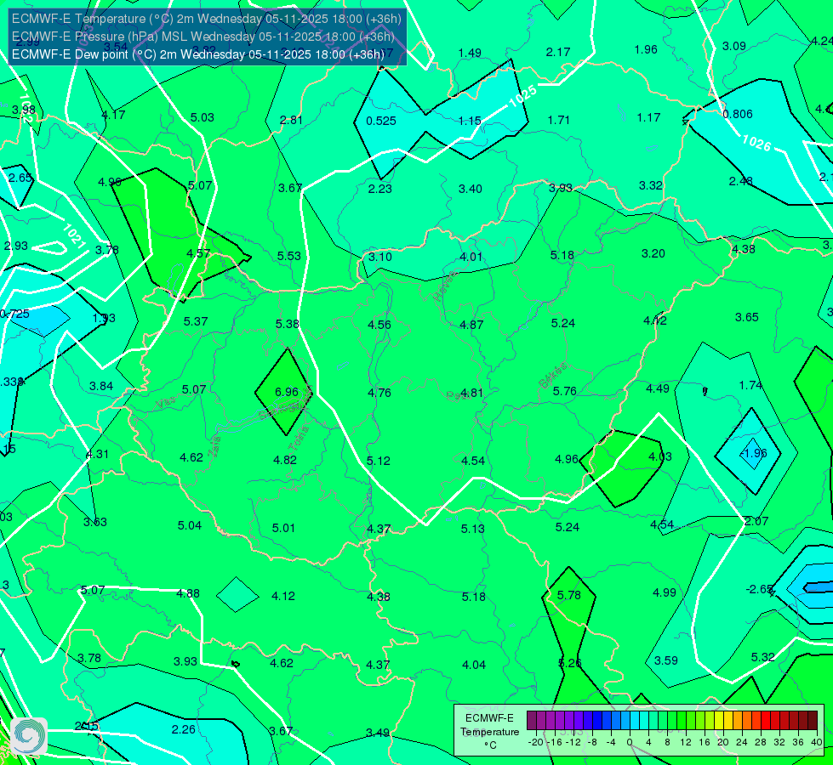This screenshot has height=765, width=833.
Task: Click the 1026 isobar label
Action: [756, 142]
